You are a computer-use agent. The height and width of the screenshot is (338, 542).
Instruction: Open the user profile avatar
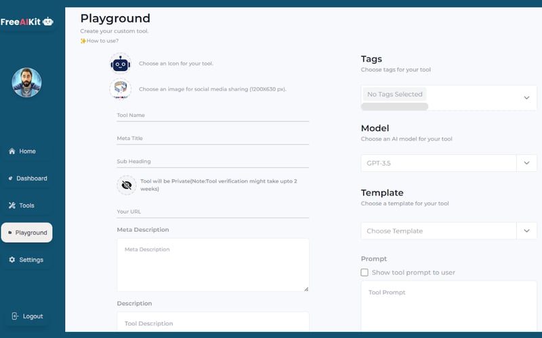click(27, 82)
